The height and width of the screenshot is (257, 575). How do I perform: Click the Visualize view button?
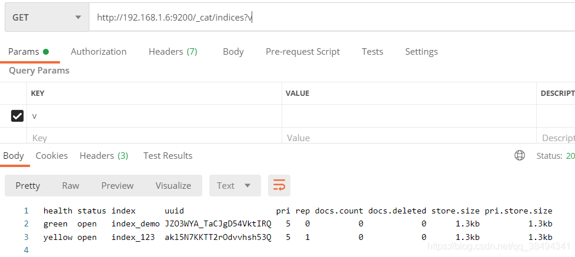[x=173, y=186]
